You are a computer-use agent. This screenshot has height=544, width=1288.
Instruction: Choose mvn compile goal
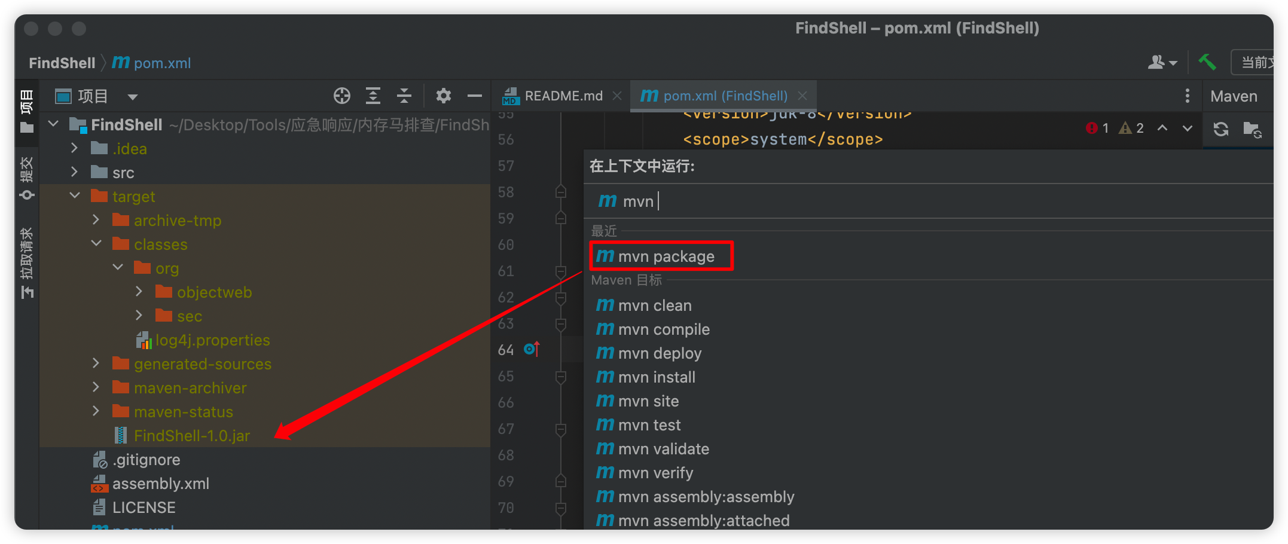pos(664,329)
